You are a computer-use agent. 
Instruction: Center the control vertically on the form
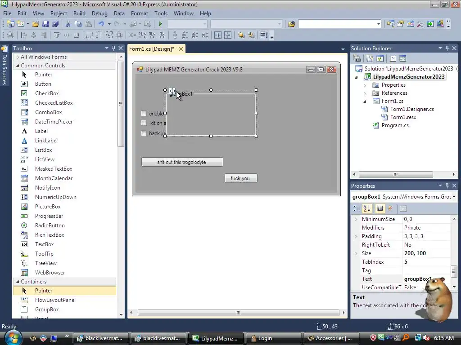pos(228,35)
